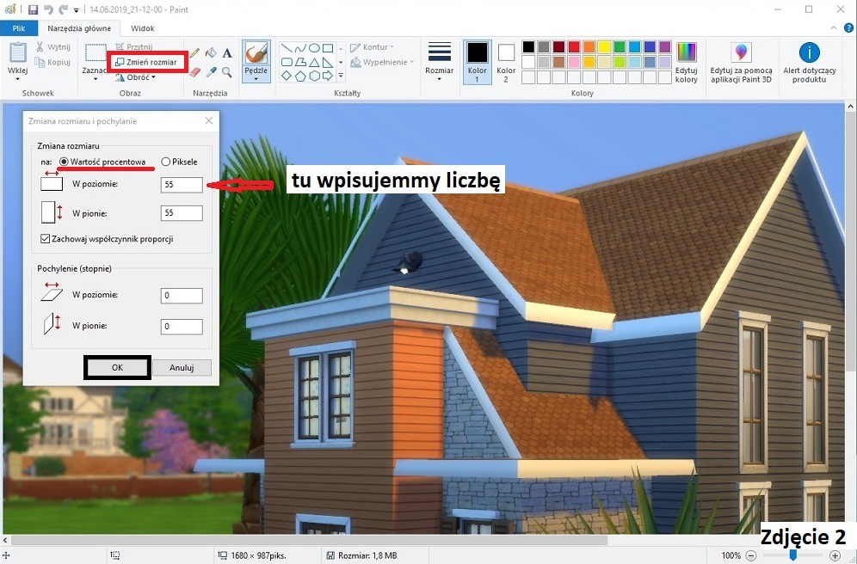Click the Przytnij crop button

pos(134,47)
